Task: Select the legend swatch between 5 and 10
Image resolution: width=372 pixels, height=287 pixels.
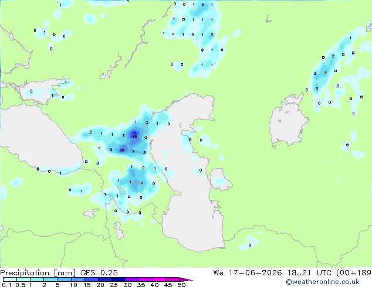Action: coord(65,279)
